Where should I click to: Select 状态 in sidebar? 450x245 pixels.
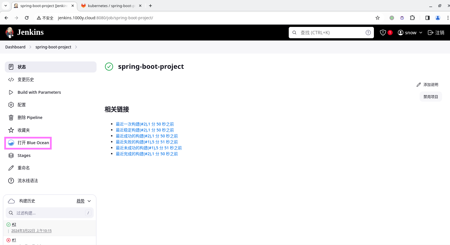coord(51,67)
